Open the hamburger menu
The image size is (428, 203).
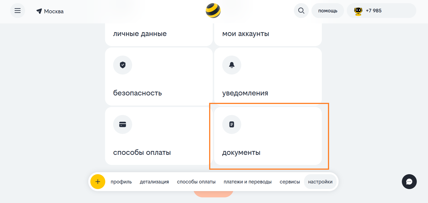click(x=18, y=11)
